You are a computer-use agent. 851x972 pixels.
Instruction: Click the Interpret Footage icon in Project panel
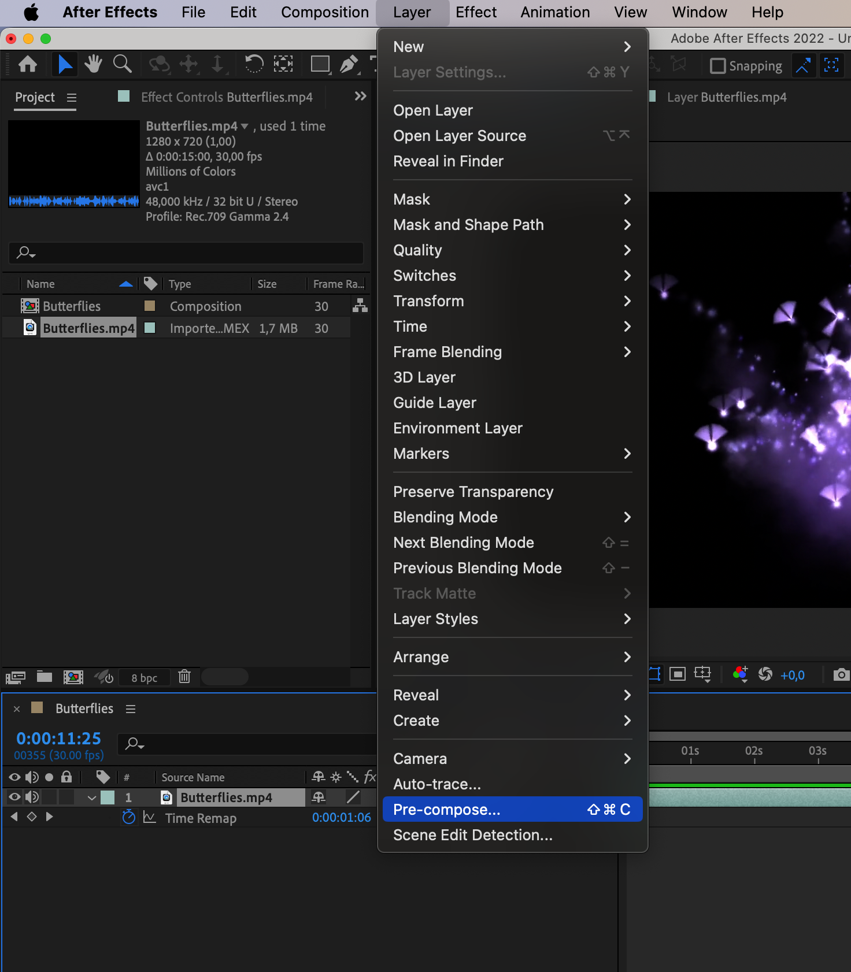[x=16, y=677]
